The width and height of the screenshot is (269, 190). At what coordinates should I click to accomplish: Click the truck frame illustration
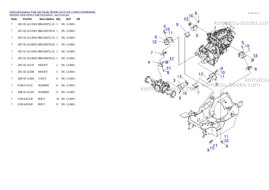tap(211, 115)
